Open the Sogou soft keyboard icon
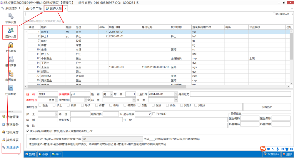The width and height of the screenshot is (294, 158). coord(282,149)
